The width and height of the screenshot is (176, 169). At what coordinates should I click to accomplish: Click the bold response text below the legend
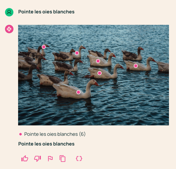click(x=46, y=144)
